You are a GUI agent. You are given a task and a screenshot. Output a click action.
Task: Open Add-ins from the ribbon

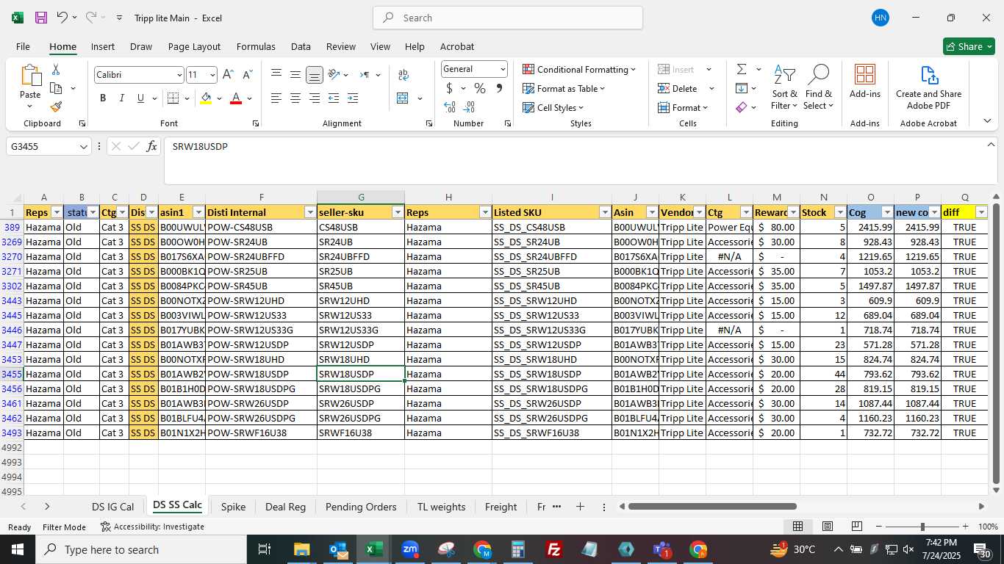point(865,82)
